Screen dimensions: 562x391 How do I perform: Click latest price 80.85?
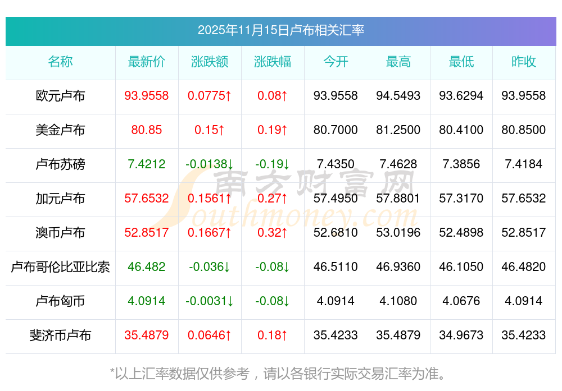(x=147, y=130)
